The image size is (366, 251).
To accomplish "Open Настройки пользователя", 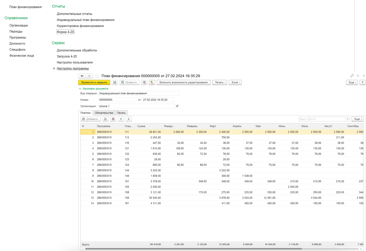I will click(75, 62).
